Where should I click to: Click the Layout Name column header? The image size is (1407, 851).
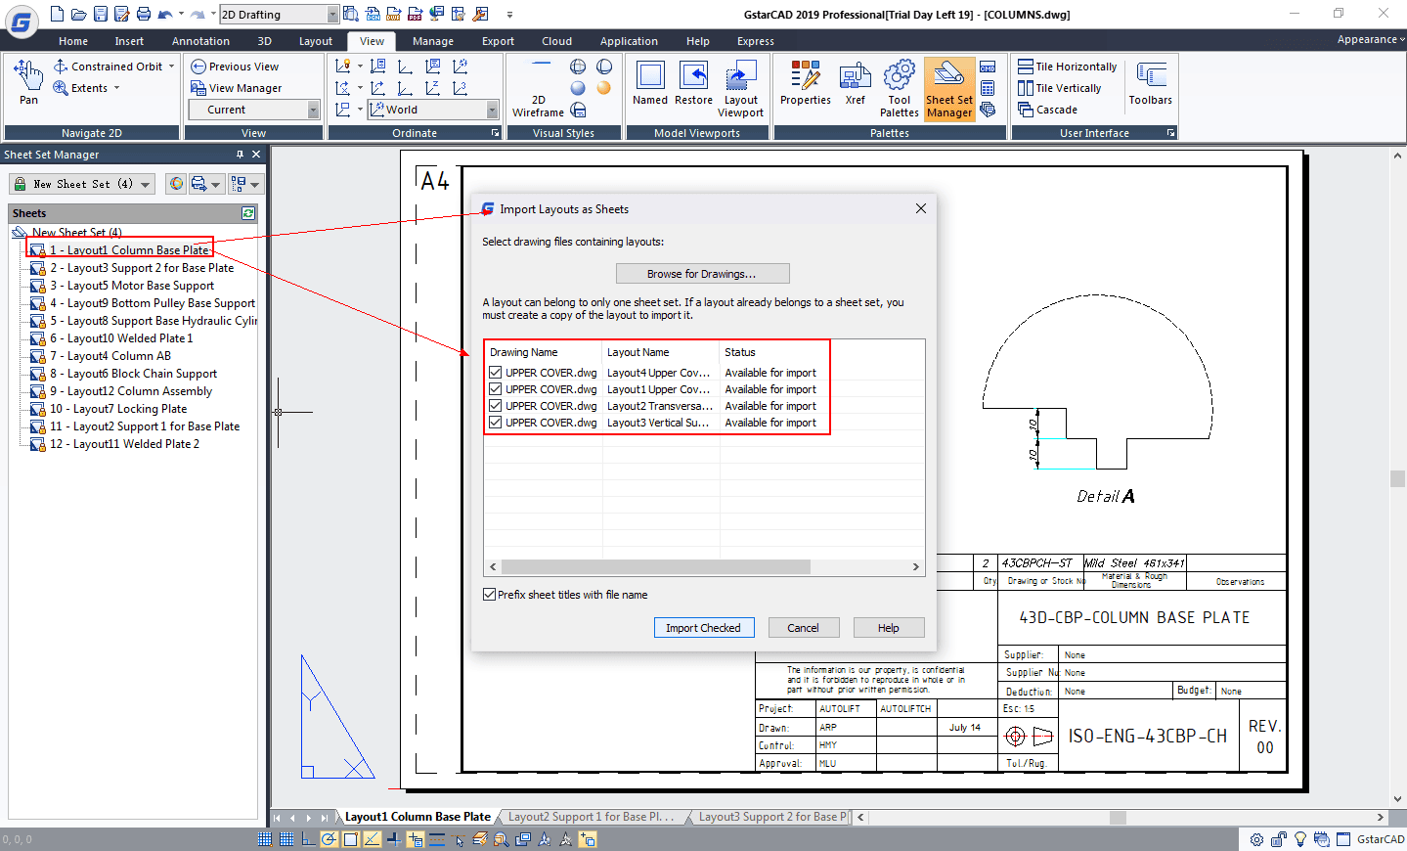point(660,352)
